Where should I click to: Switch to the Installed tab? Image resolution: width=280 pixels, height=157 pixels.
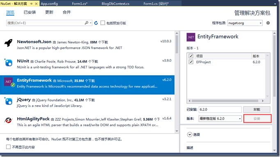(30, 12)
